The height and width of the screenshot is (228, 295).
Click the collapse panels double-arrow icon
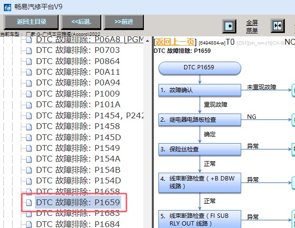point(278,26)
